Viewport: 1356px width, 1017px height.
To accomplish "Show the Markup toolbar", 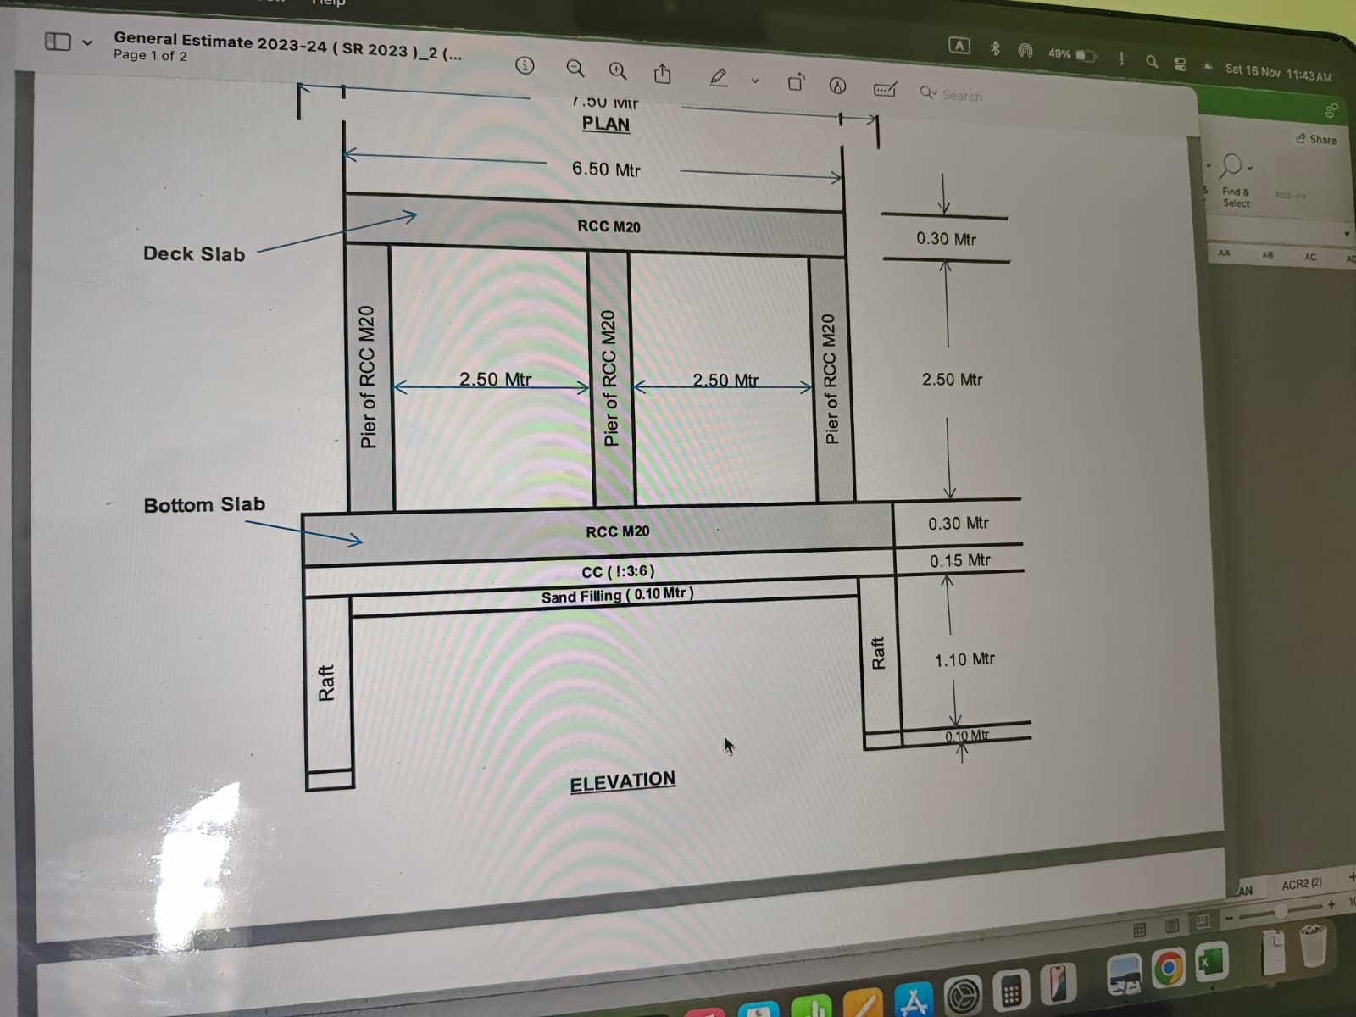I will coord(837,86).
